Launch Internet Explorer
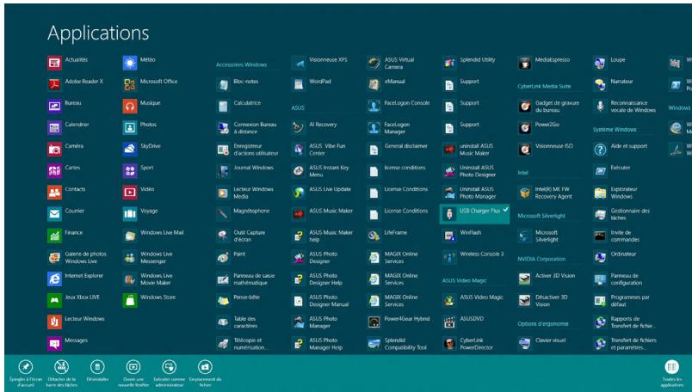692x392 pixels. point(76,279)
